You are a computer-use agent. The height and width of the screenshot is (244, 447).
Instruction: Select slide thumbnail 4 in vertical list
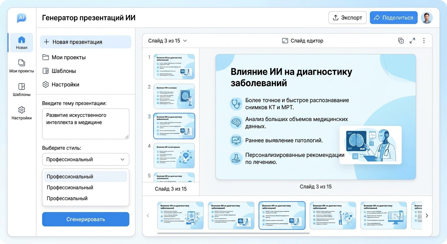click(x=174, y=156)
